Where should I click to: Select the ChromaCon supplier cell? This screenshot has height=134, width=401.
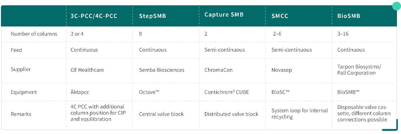pyautogui.click(x=218, y=70)
